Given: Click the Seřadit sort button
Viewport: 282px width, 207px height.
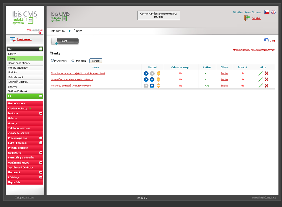Looking at the screenshot, I should [x=96, y=61].
